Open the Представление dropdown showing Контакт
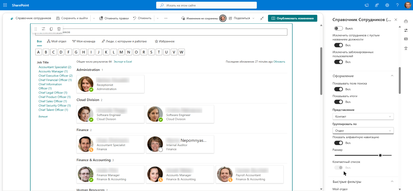This screenshot has width=413, height=191. pyautogui.click(x=363, y=116)
